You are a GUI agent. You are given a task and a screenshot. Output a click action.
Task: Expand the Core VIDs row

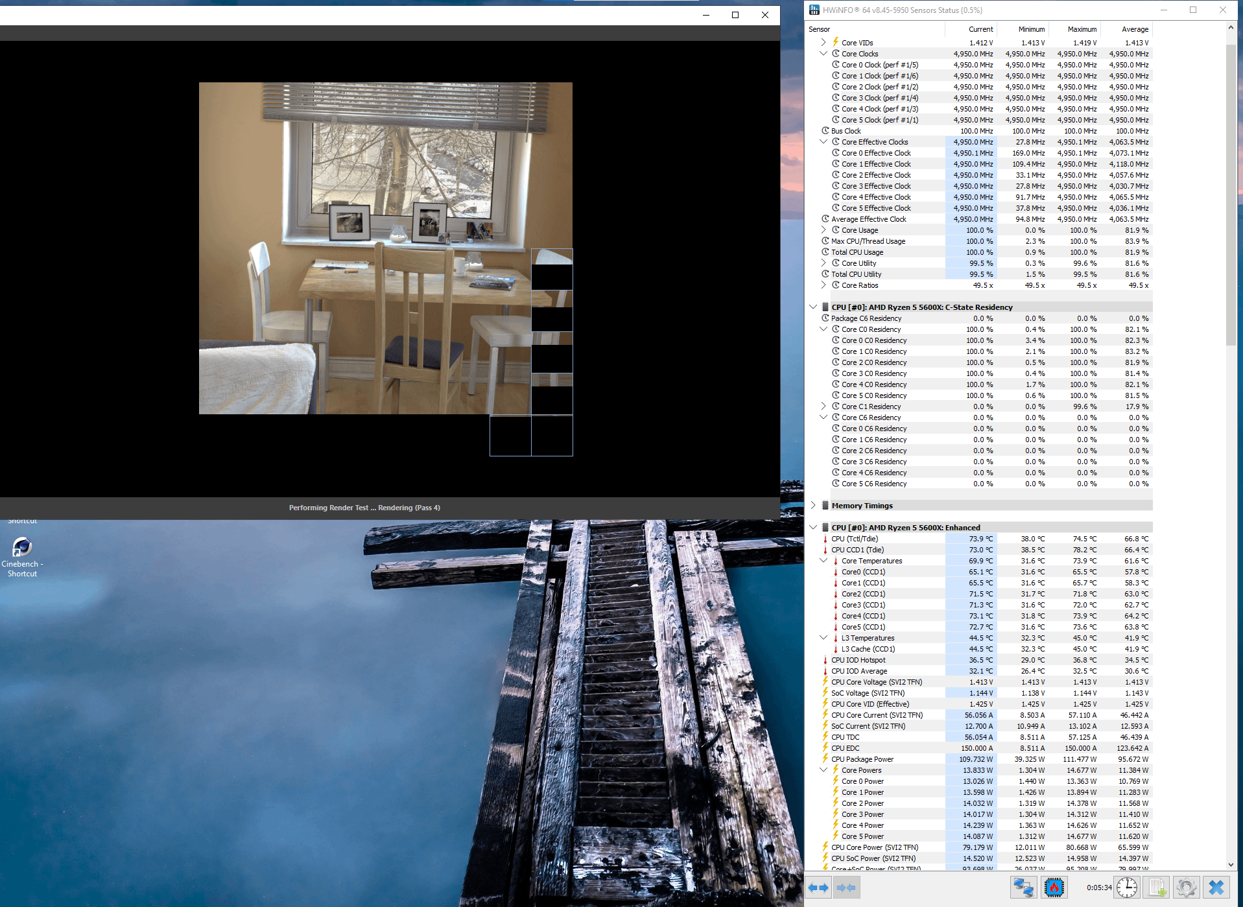[823, 43]
